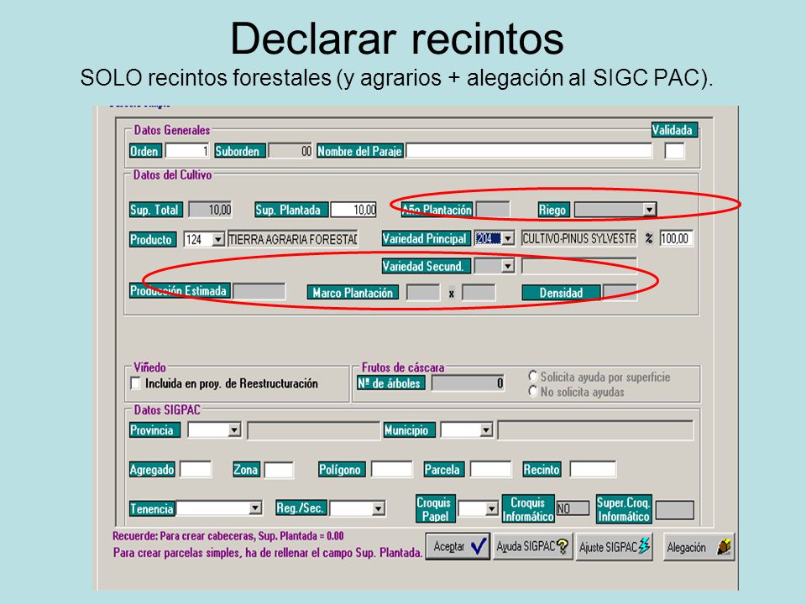Click the Recinto input field
Screen dimensions: 806x604
(593, 470)
